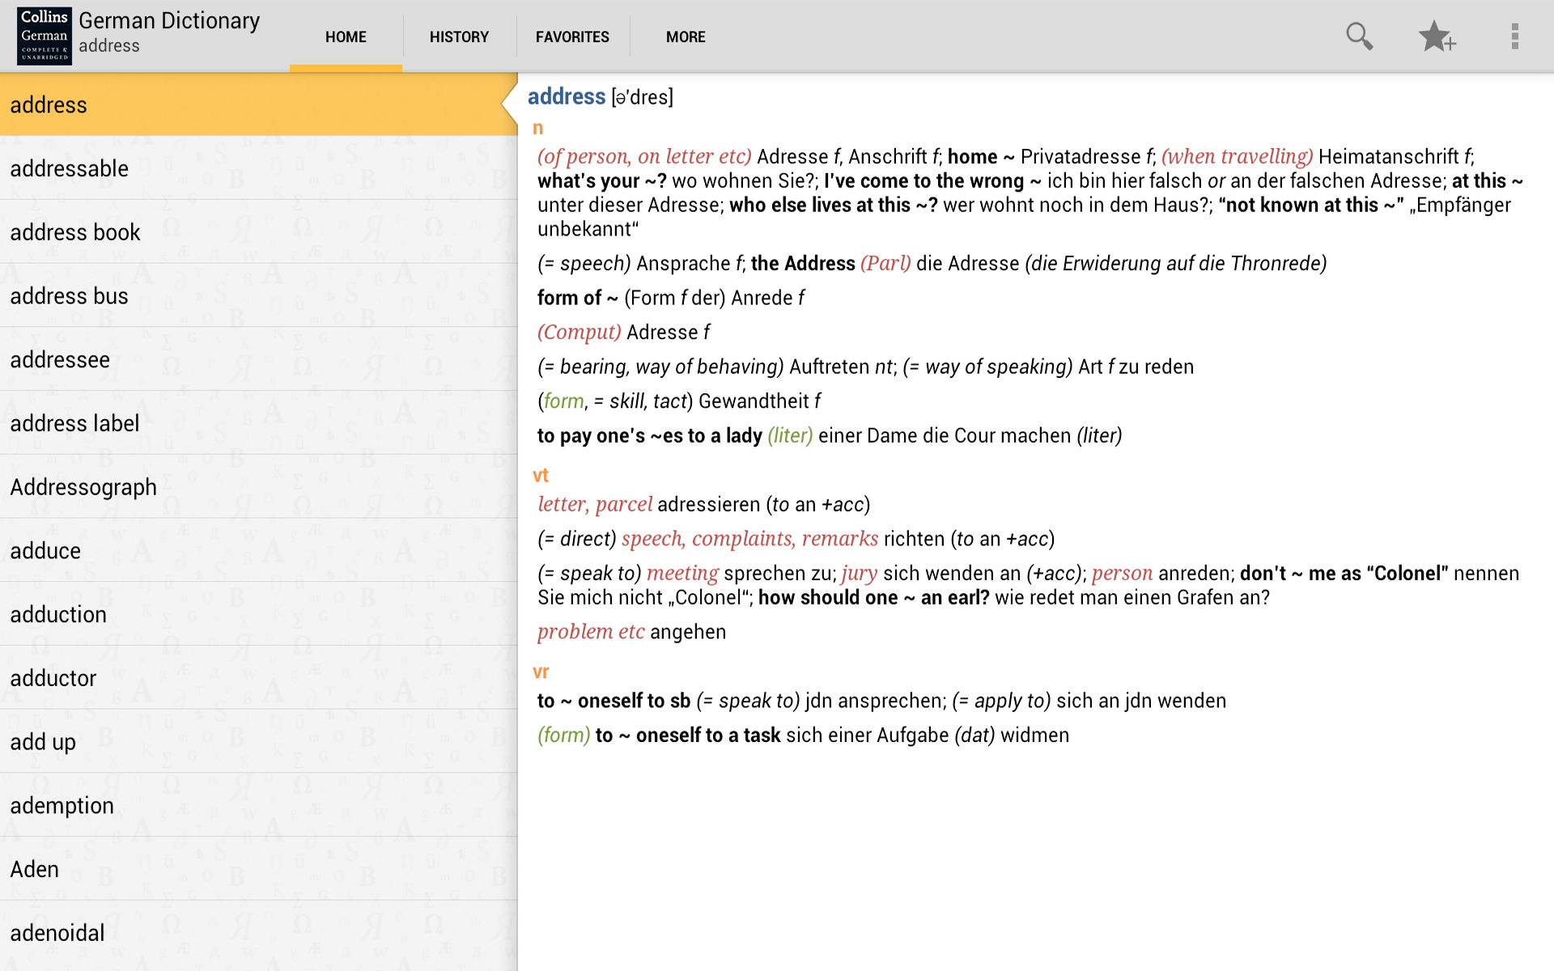Open the 'adductor' entry

pos(53,678)
